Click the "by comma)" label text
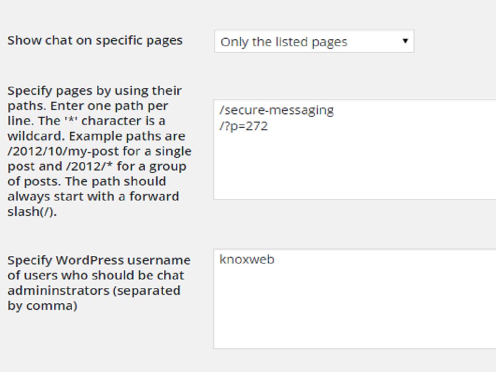This screenshot has width=496, height=372. click(x=42, y=306)
